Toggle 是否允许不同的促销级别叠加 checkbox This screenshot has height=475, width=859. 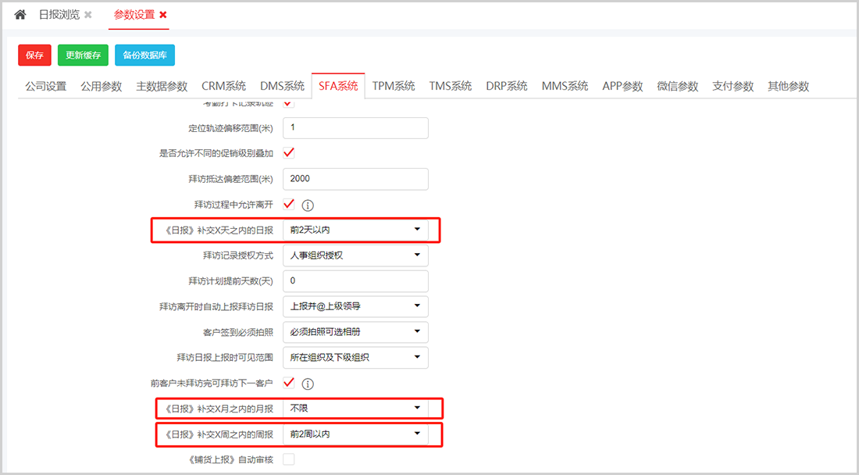(x=289, y=153)
